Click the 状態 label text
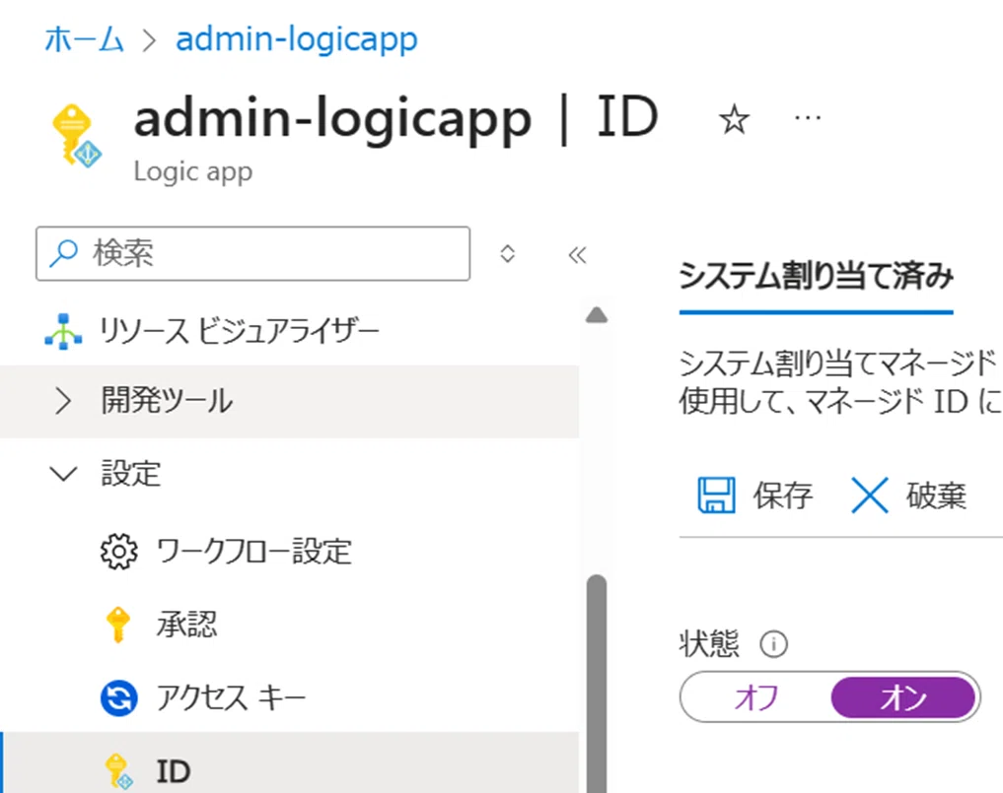1003x793 pixels. pyautogui.click(x=709, y=643)
